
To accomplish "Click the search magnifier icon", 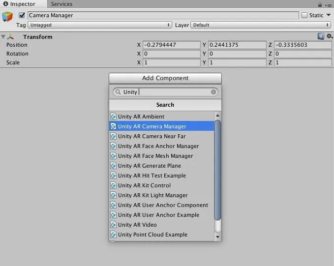I will [x=118, y=92].
